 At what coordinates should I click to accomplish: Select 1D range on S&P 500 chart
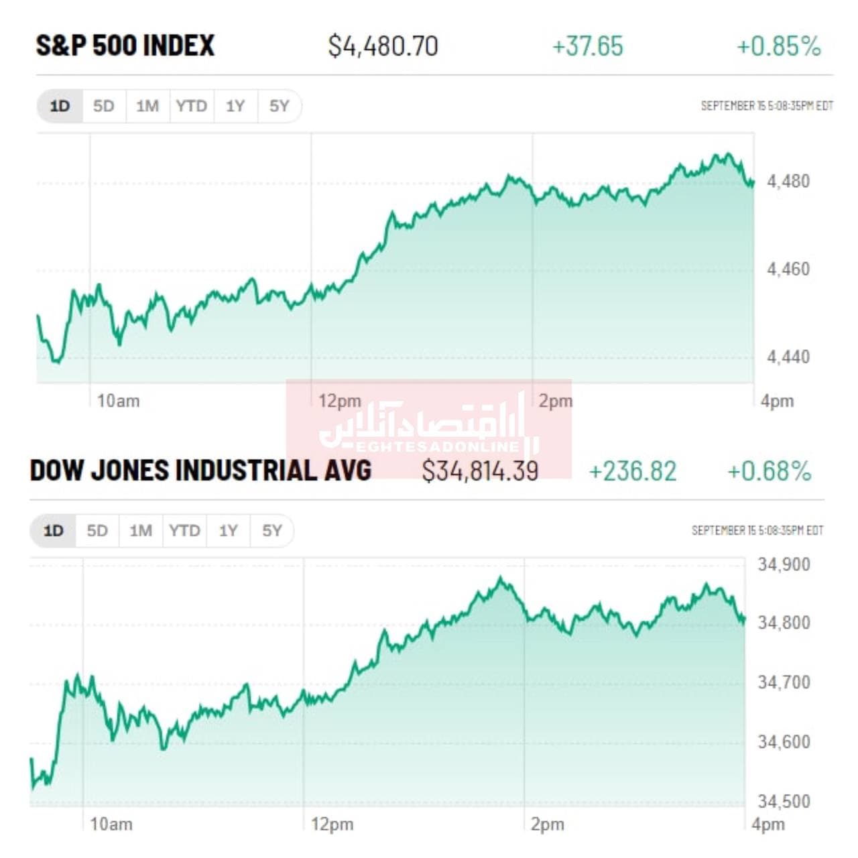pyautogui.click(x=60, y=106)
